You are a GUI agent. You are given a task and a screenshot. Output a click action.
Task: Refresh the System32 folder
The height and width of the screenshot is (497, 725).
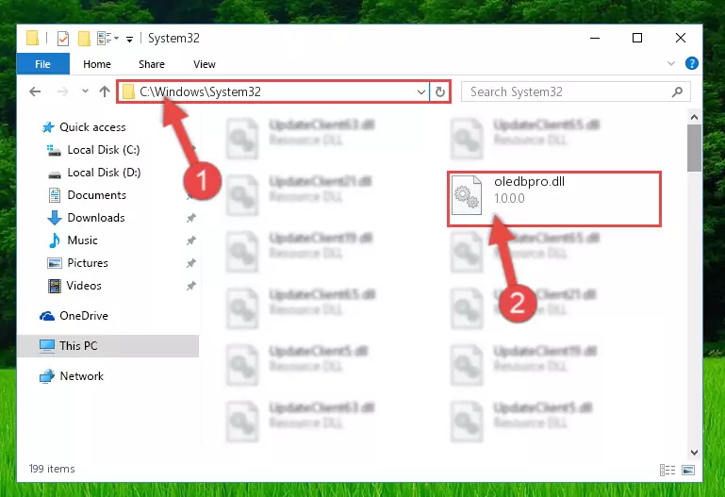click(x=439, y=91)
